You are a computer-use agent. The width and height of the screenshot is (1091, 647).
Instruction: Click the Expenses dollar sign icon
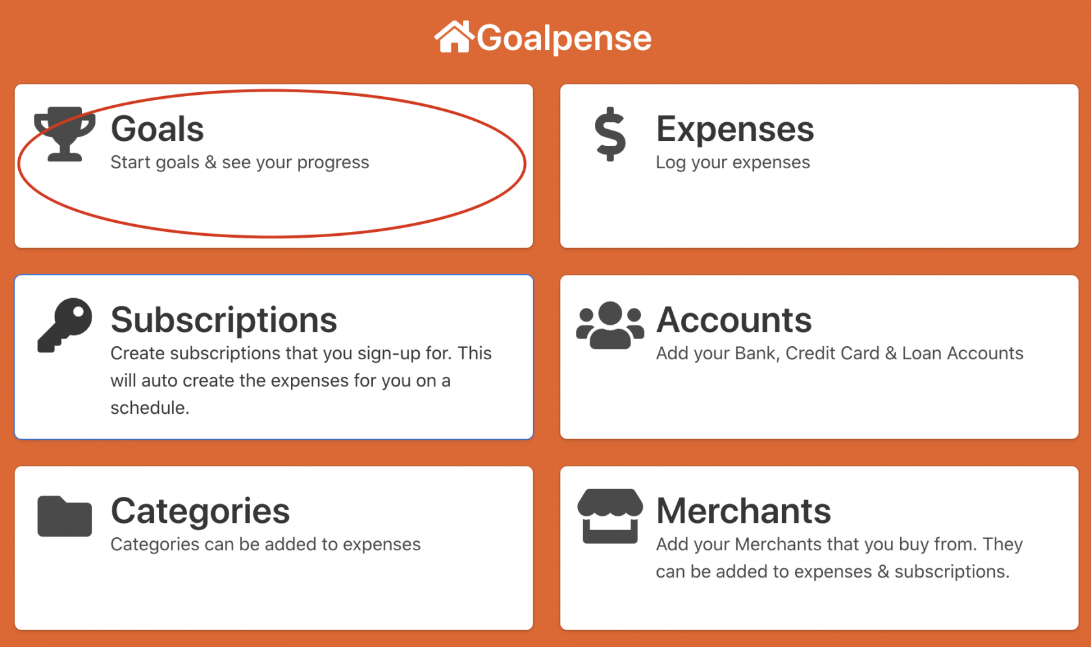(x=610, y=134)
